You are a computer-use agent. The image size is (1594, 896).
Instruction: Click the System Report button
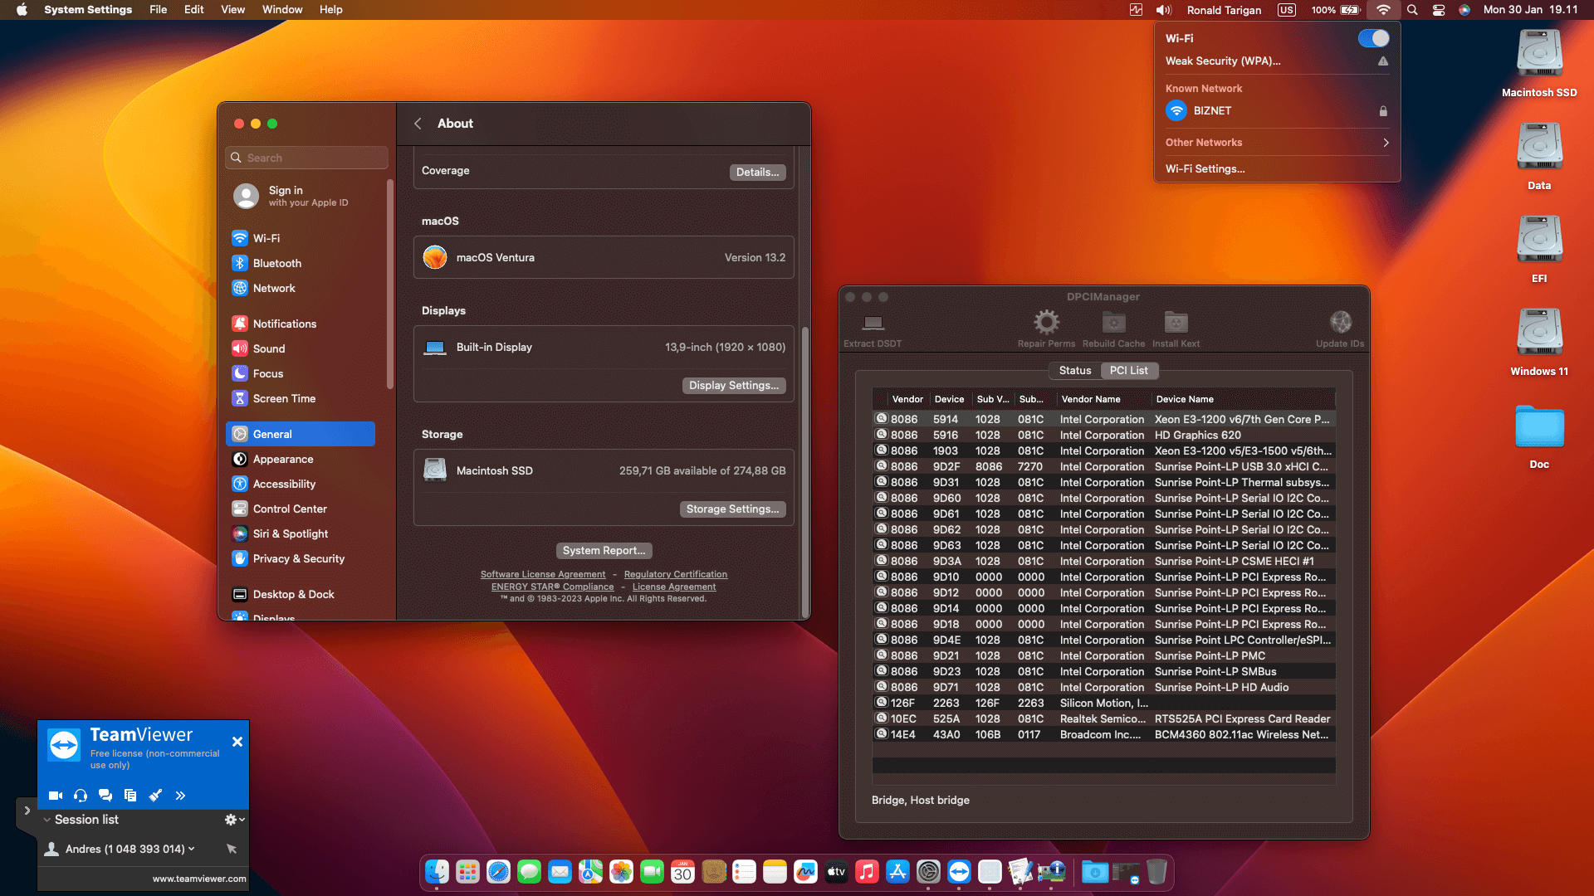pyautogui.click(x=604, y=550)
